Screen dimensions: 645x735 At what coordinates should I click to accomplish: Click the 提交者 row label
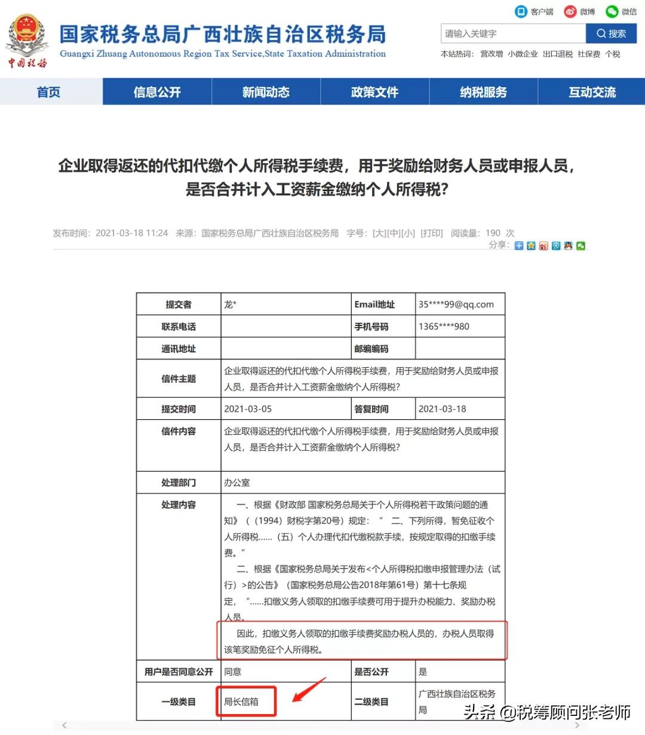tap(179, 304)
